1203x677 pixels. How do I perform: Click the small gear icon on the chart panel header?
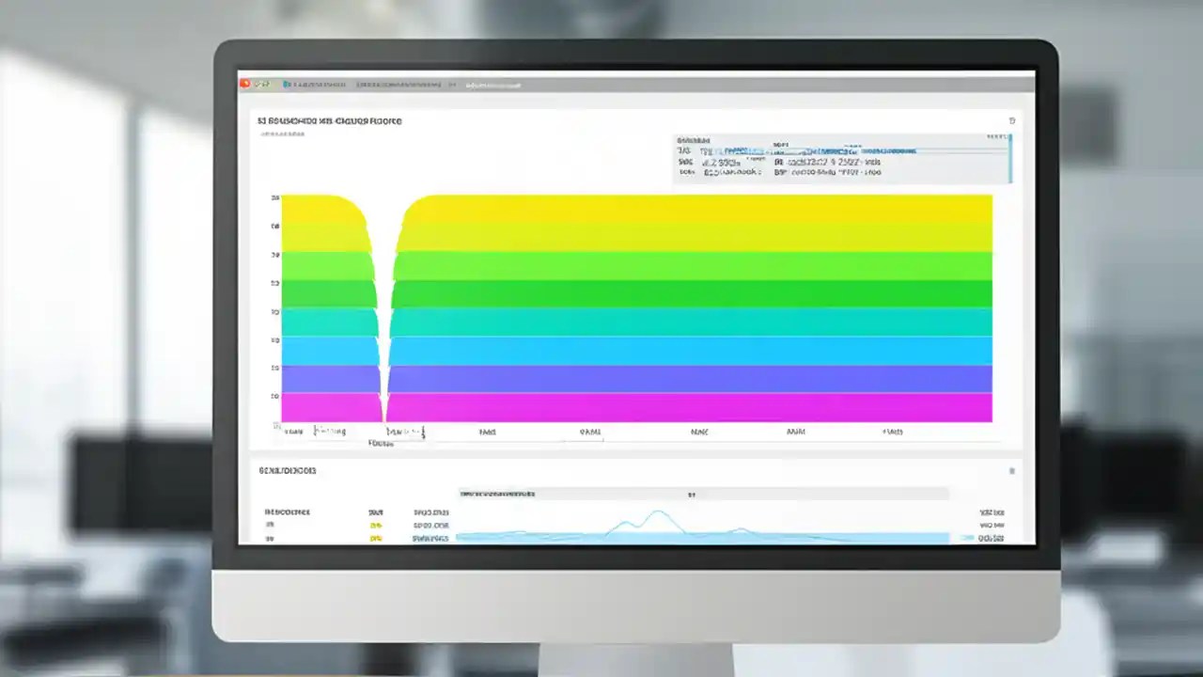(x=1011, y=120)
